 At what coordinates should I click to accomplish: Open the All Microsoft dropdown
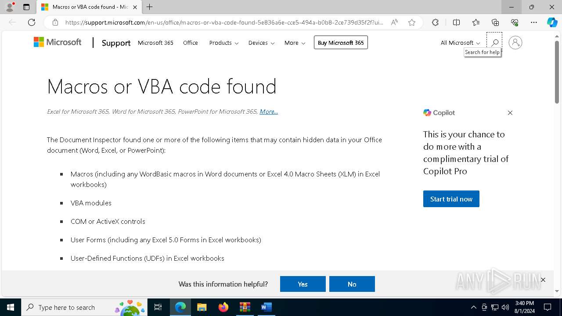(x=461, y=43)
